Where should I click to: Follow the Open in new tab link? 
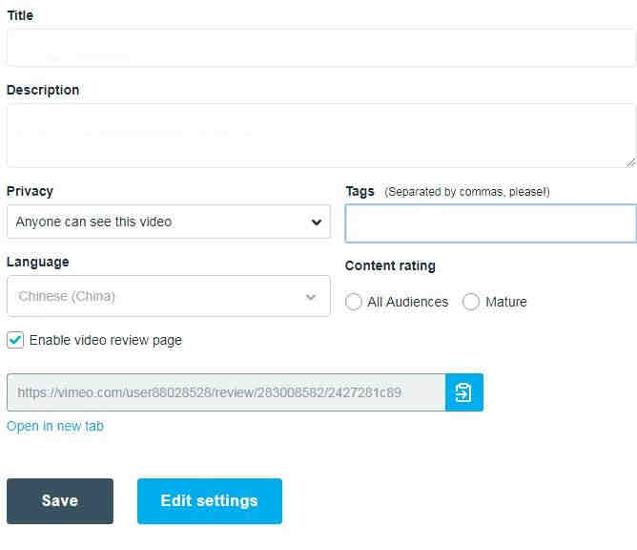click(x=55, y=426)
